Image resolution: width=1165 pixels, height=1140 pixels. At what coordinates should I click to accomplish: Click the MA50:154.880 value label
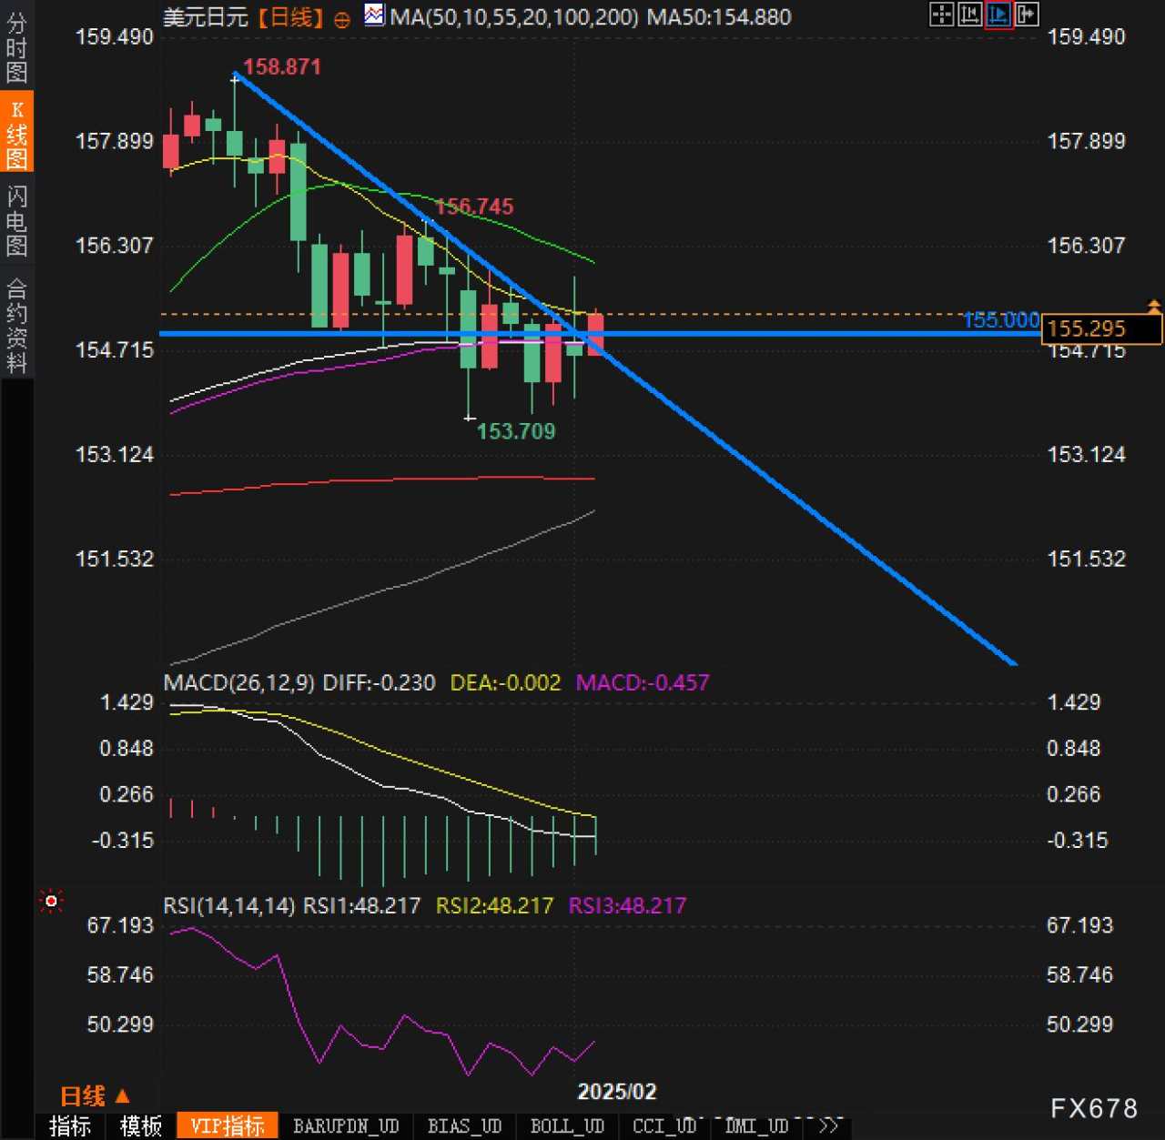tap(719, 16)
